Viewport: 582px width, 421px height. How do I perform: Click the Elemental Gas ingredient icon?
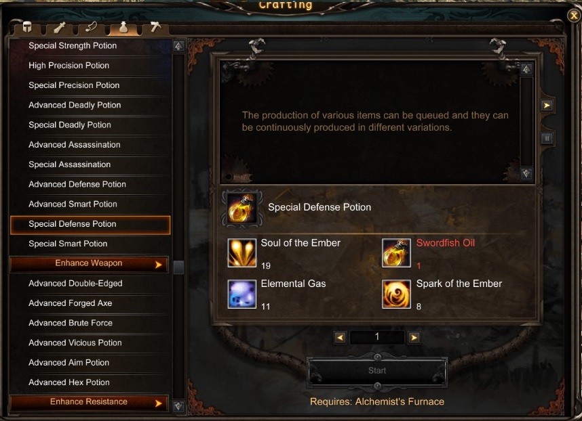pos(242,294)
